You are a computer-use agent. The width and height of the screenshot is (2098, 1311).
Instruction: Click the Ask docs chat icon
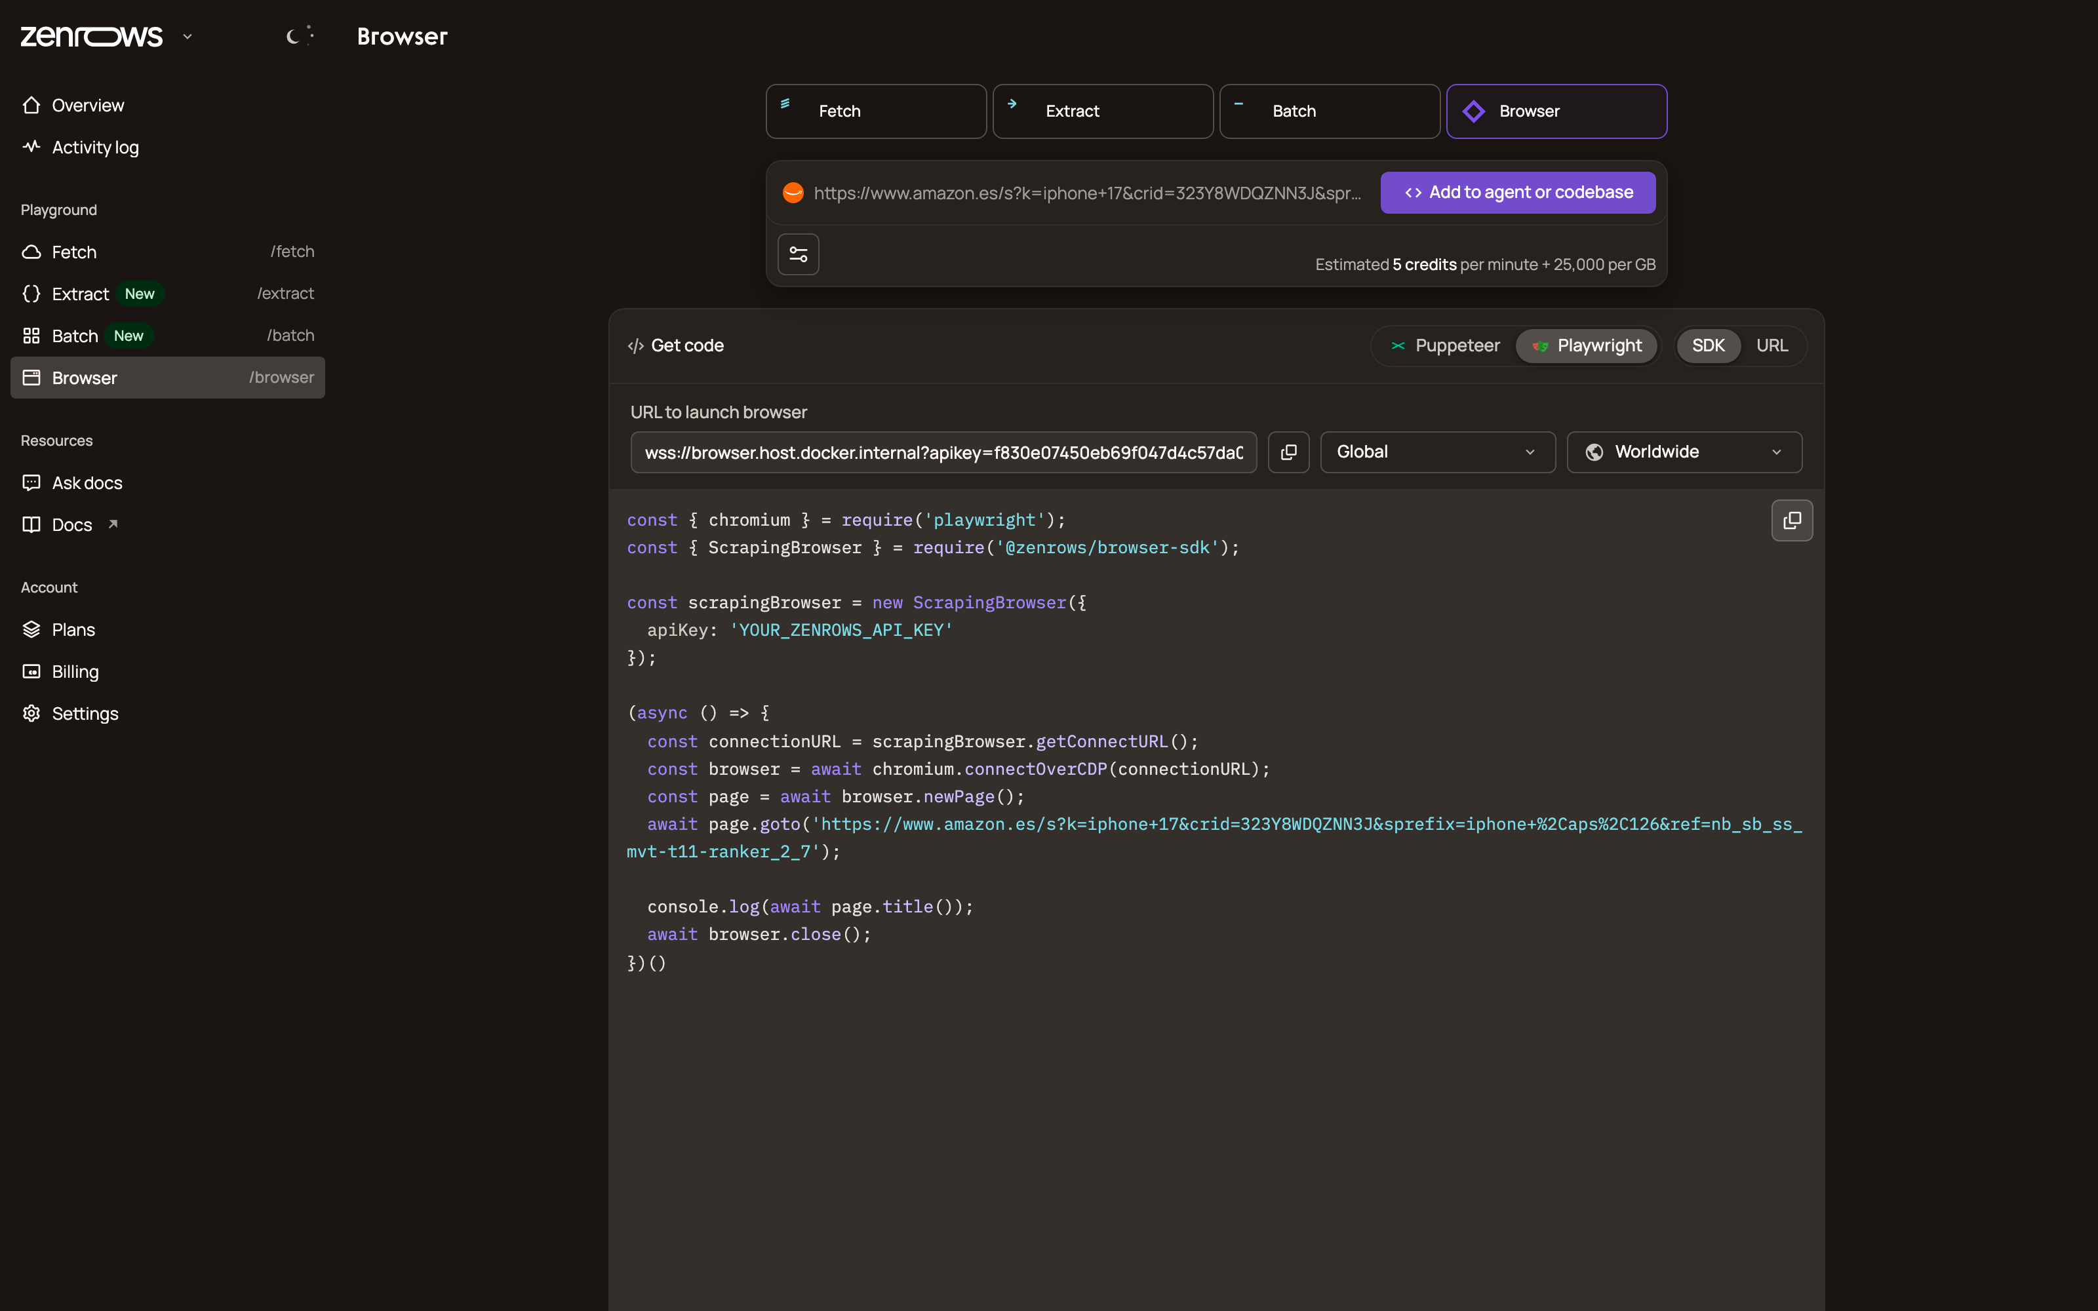click(32, 482)
